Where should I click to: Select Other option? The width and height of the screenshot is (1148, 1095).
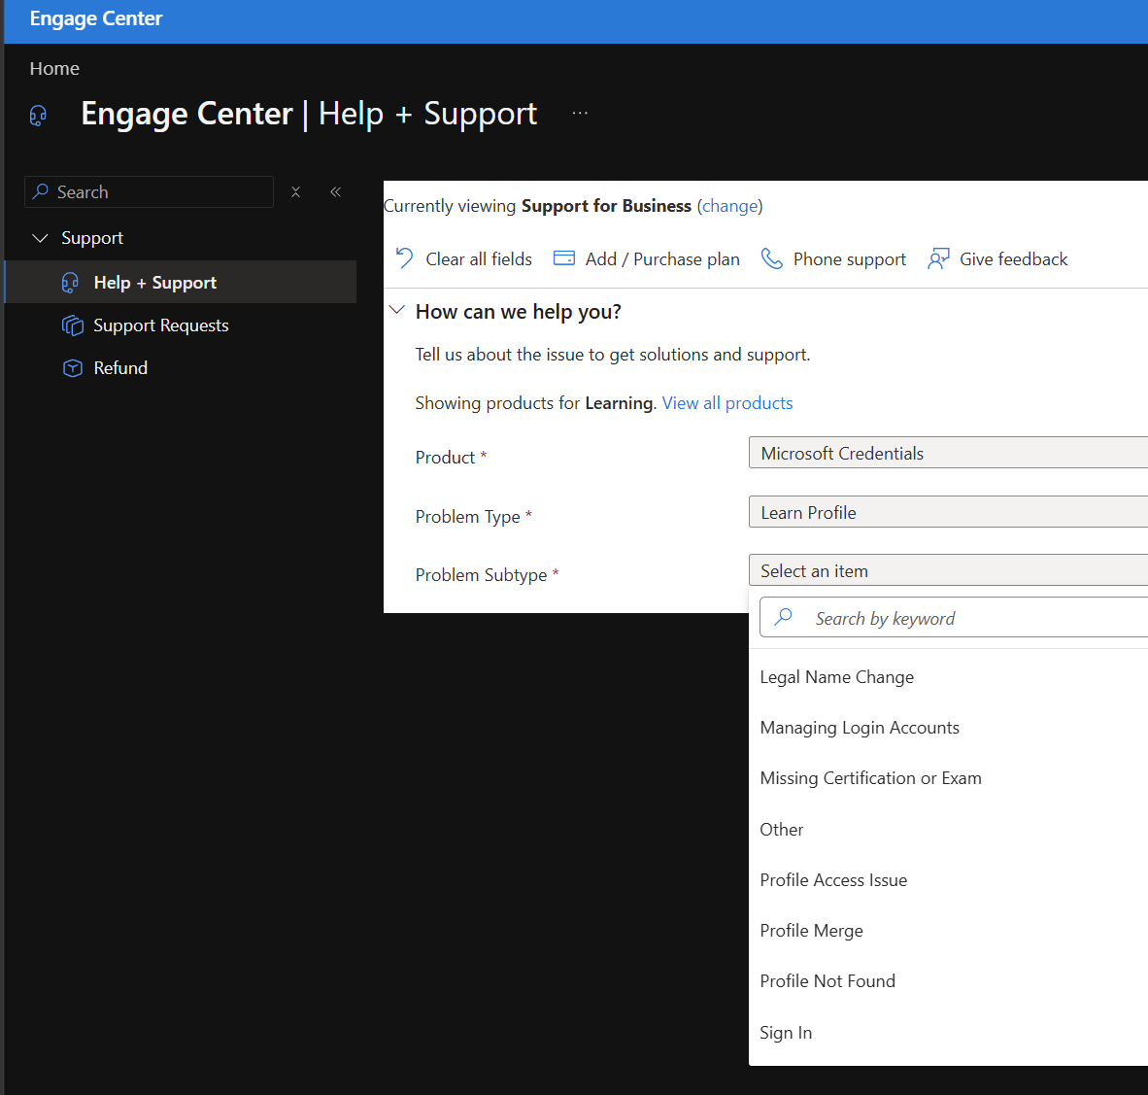point(948,829)
